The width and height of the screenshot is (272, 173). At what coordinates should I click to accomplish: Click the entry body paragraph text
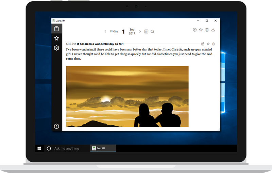pos(139,54)
